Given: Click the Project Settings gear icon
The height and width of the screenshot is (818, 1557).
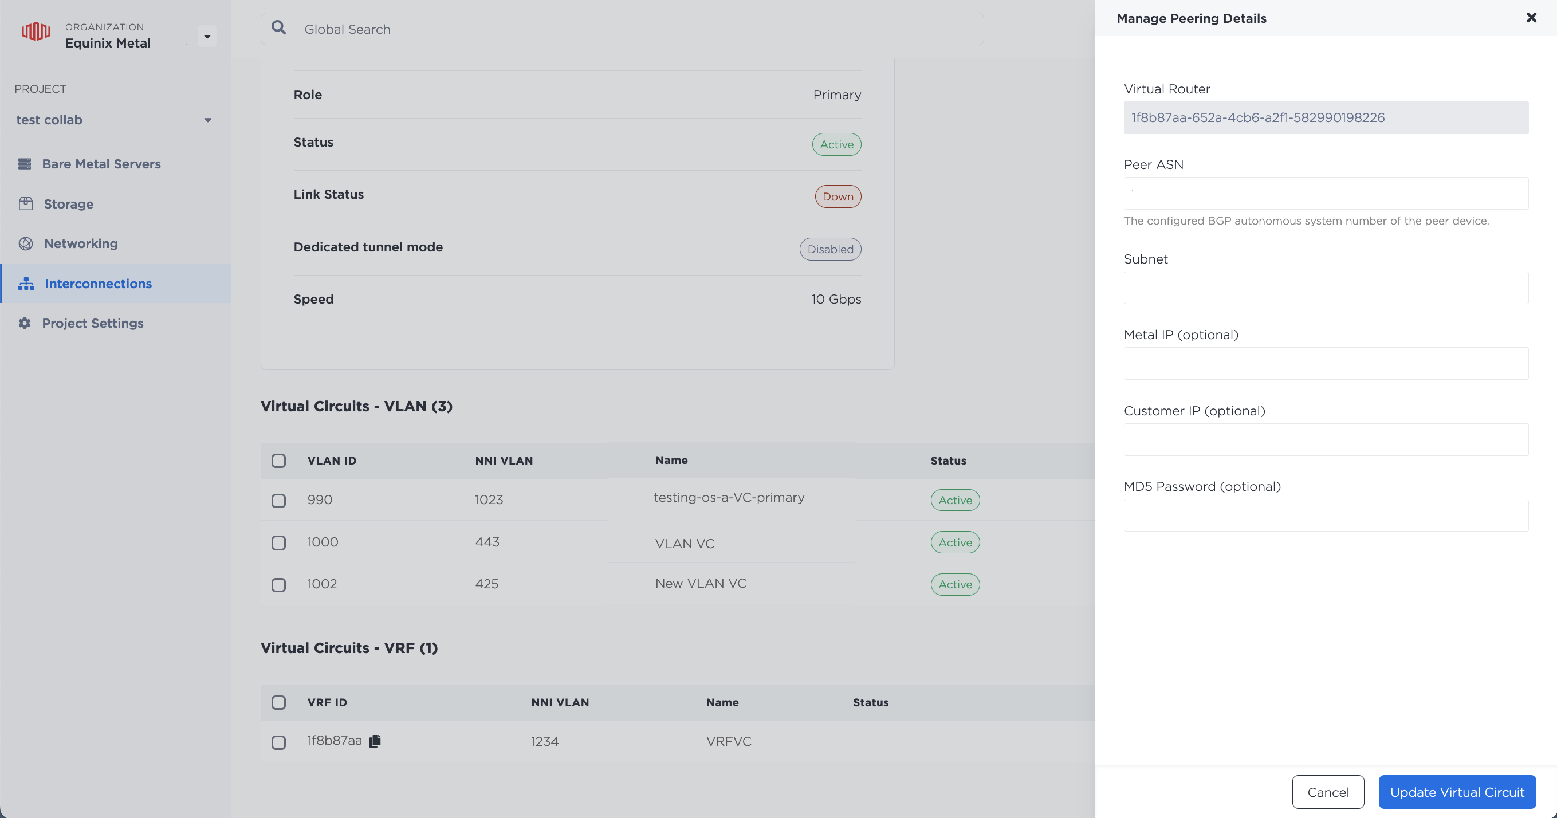Looking at the screenshot, I should pos(25,324).
